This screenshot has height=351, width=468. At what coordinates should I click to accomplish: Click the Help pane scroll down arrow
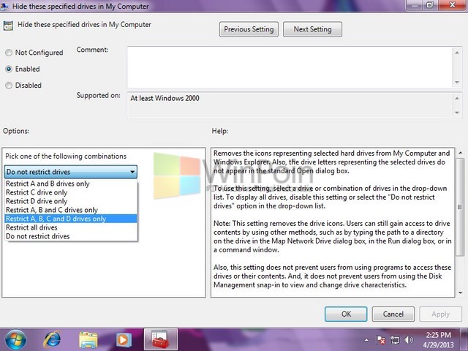coord(460,292)
